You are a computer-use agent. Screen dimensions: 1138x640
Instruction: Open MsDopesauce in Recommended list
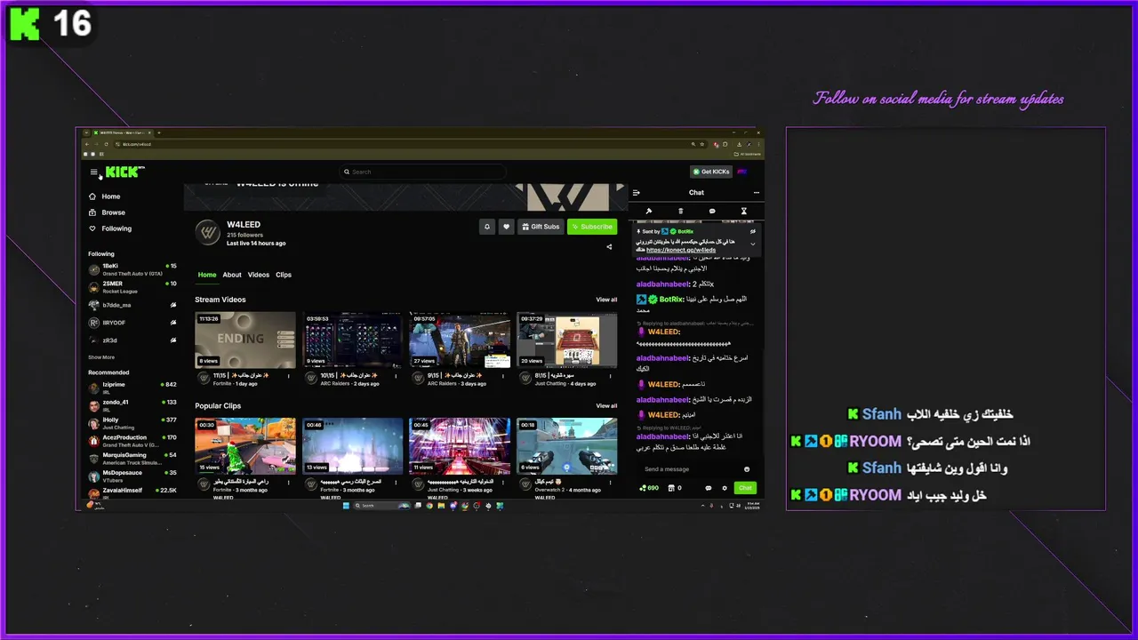132,476
